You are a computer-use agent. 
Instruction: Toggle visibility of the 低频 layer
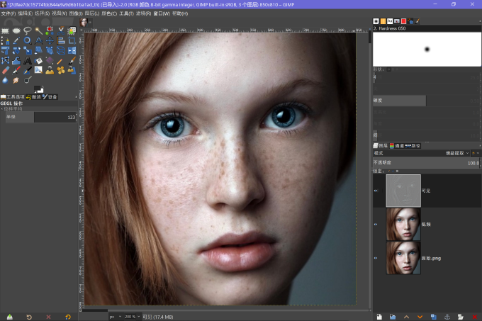tap(376, 225)
